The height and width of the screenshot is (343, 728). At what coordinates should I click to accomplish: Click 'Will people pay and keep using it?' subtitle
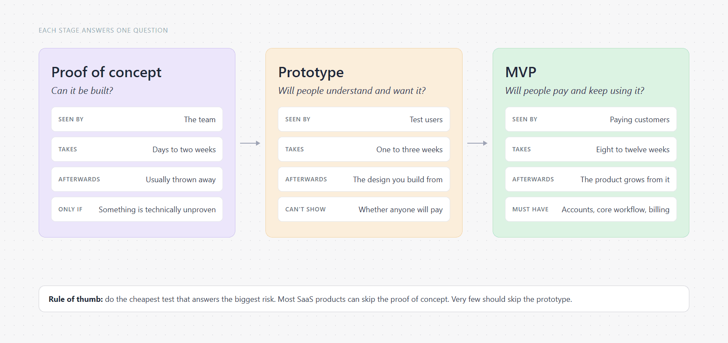click(x=575, y=91)
